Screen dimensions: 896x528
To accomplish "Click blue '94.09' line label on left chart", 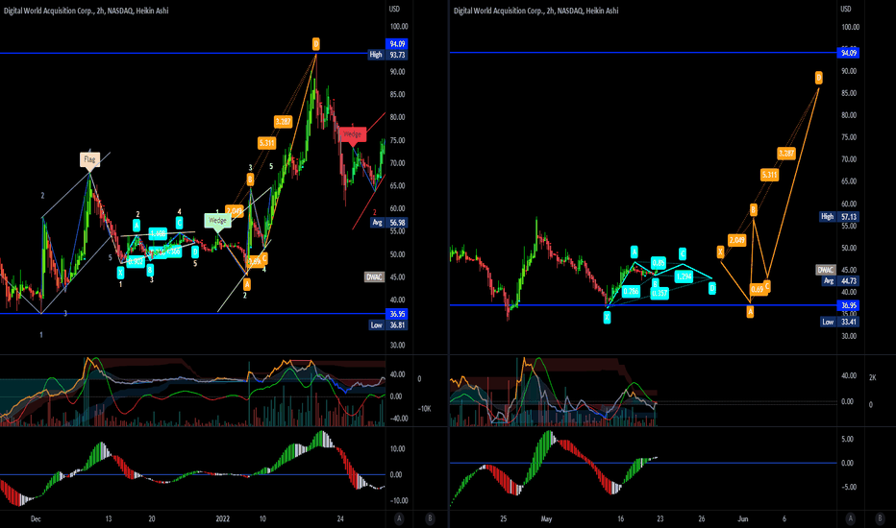I will pyautogui.click(x=397, y=44).
